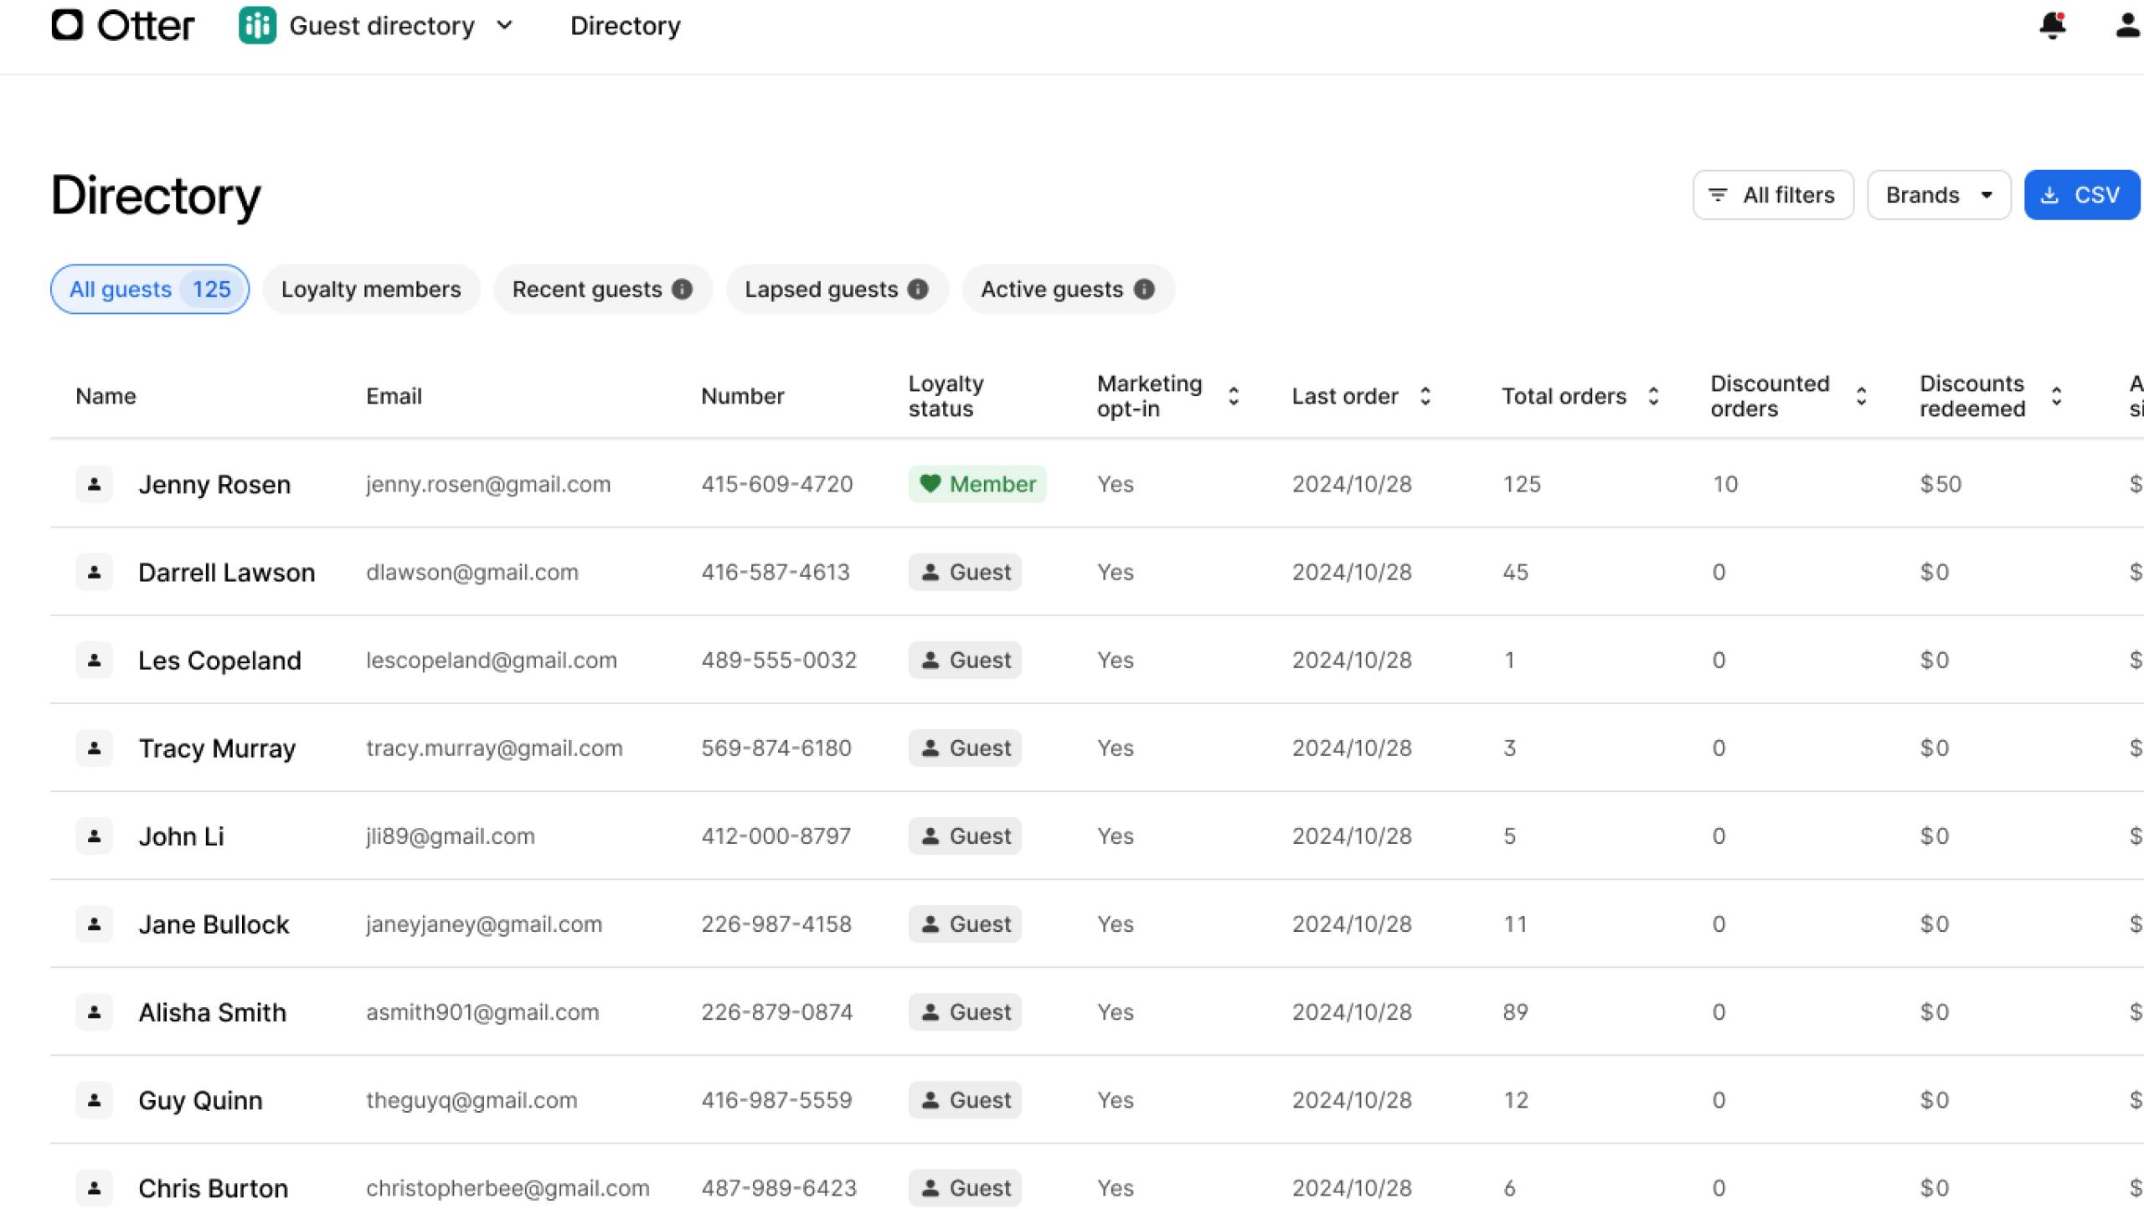Sort by Total orders column arrows
The image size is (2144, 1209).
[x=1653, y=396]
